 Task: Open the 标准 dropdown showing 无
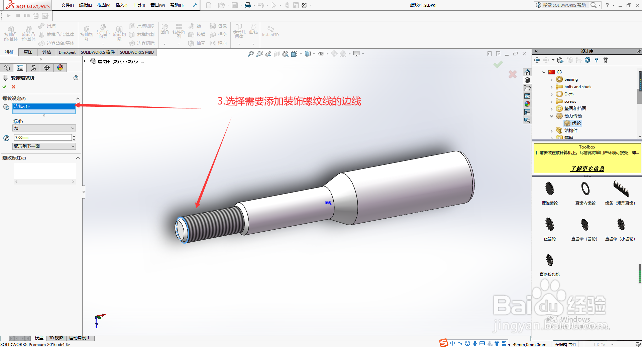click(44, 128)
